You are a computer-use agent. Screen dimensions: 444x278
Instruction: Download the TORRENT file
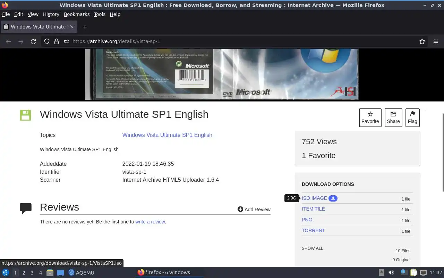[313, 230]
